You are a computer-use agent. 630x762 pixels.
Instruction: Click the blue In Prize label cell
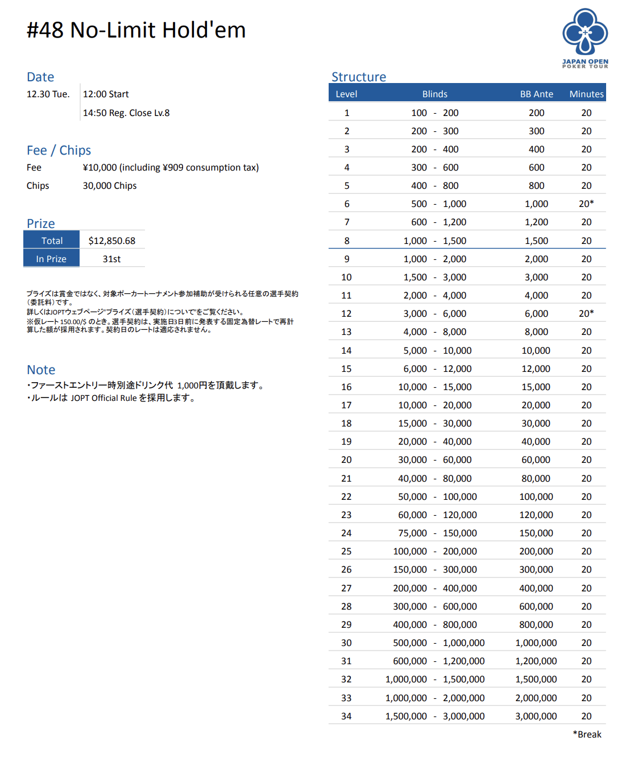pyautogui.click(x=51, y=259)
